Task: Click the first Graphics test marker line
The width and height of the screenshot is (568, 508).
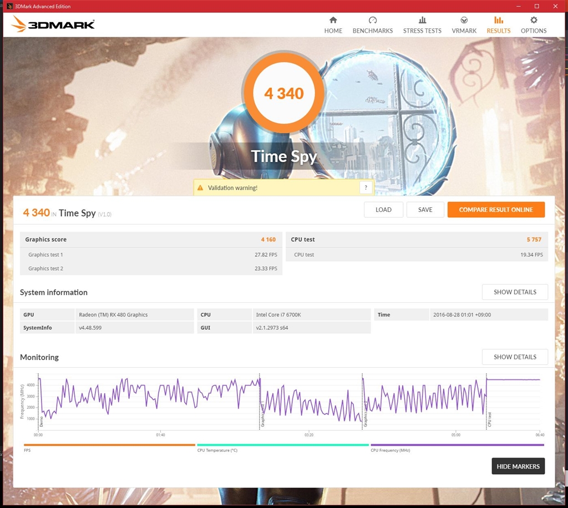Action: (260, 402)
